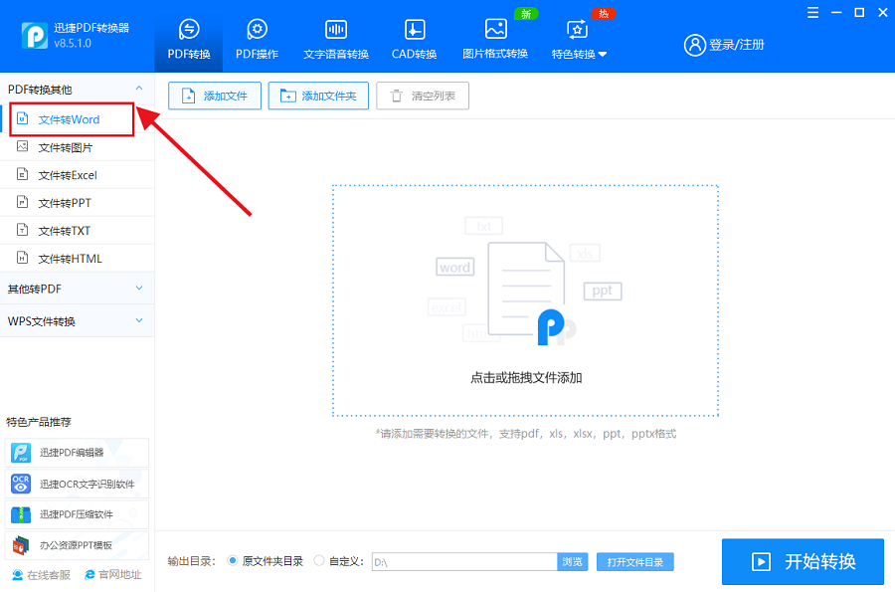This screenshot has width=895, height=592.
Task: Switch to the PDF操作 tab
Action: [257, 38]
